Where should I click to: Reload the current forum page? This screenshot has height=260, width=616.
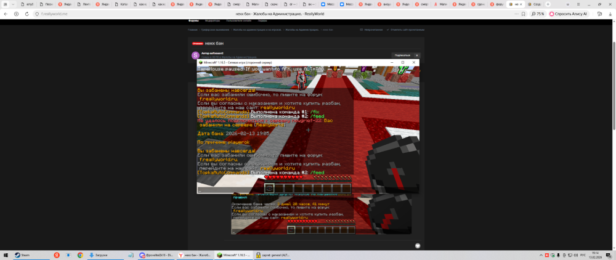pos(26,14)
